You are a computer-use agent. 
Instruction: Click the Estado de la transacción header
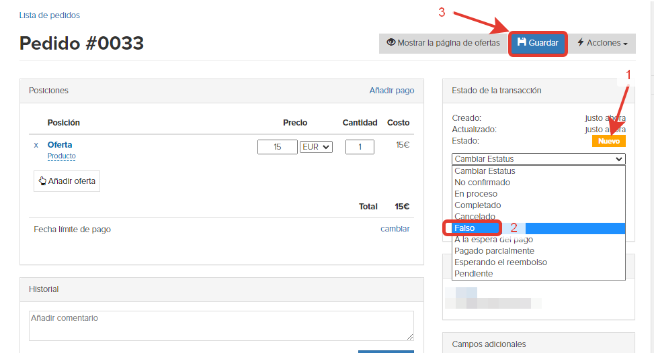click(x=538, y=91)
